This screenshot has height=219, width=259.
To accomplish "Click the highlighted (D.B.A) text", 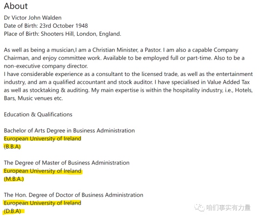I will [x=12, y=211].
